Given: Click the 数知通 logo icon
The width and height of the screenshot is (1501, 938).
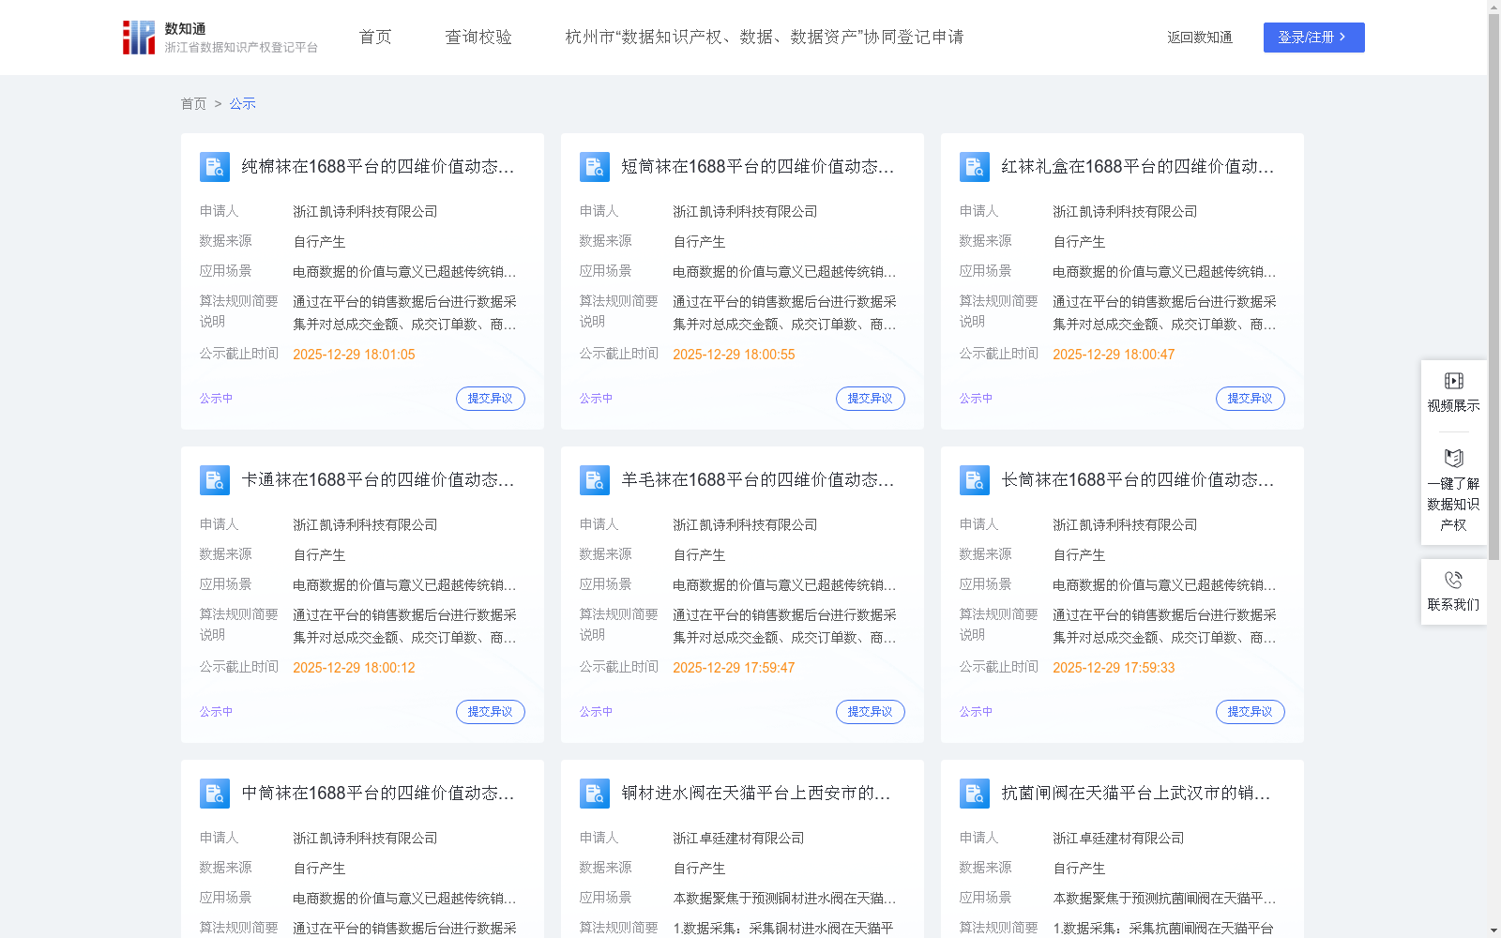Looking at the screenshot, I should coord(137,37).
